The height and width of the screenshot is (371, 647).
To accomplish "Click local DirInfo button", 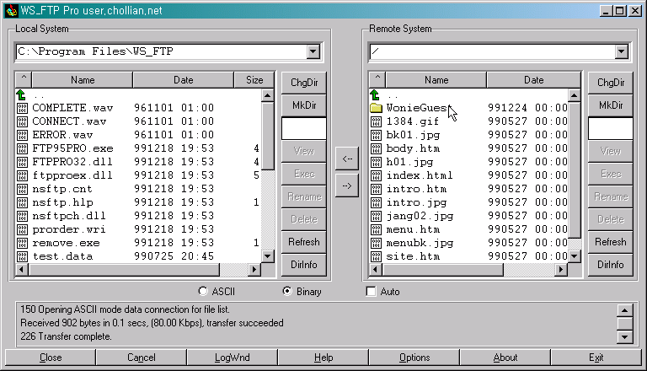I will 304,265.
